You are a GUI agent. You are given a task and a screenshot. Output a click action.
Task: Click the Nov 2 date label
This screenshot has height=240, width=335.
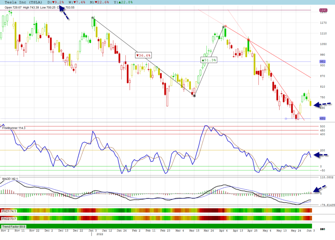coord(5,231)
